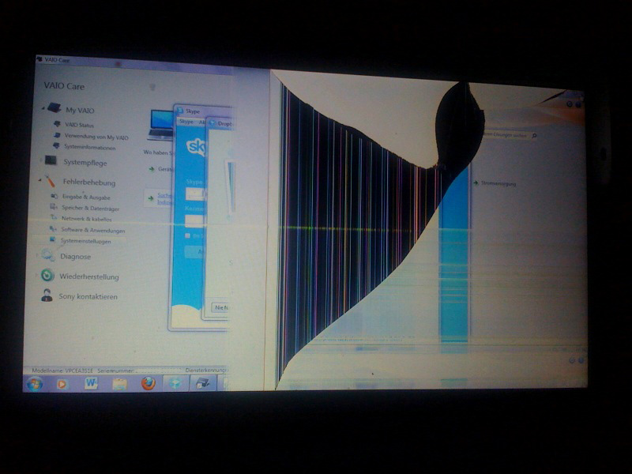Click the Nie button in Dropbox dialog
The height and width of the screenshot is (474, 632).
(221, 307)
